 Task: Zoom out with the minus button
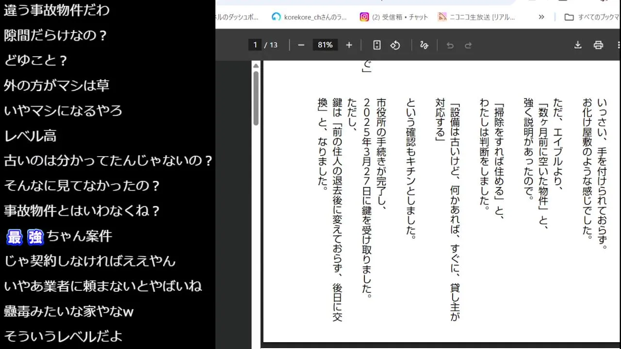coord(301,45)
